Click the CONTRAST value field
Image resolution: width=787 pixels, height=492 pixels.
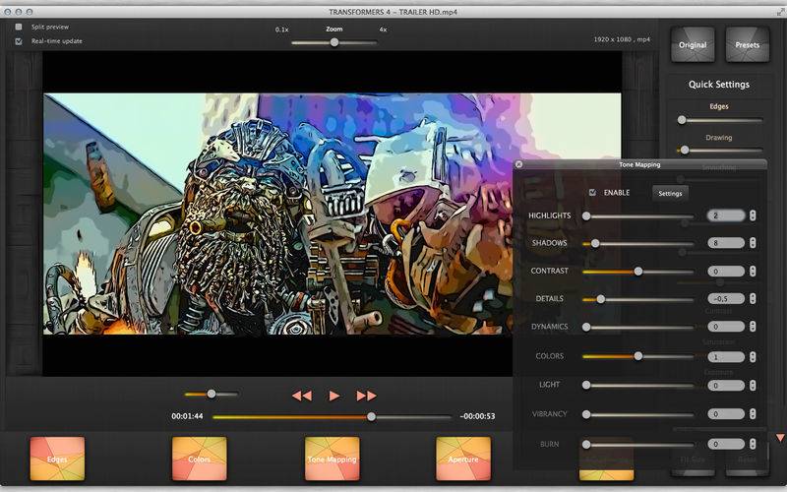click(x=726, y=272)
